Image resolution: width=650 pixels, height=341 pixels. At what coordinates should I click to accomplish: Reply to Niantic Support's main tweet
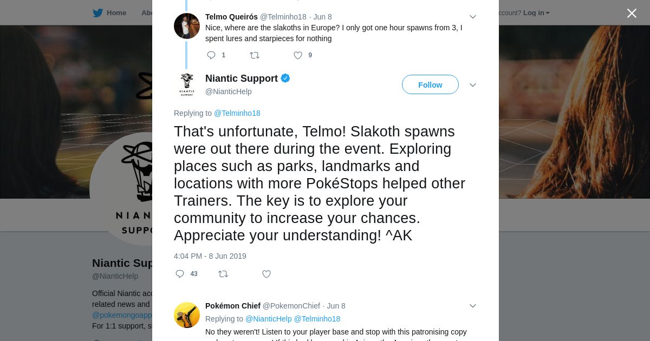click(x=180, y=274)
